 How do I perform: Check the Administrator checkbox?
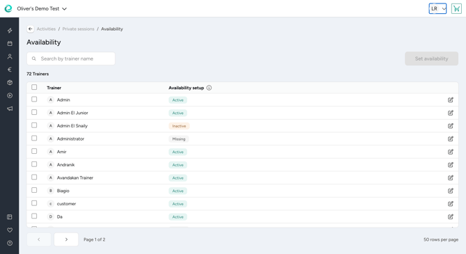coord(34,138)
